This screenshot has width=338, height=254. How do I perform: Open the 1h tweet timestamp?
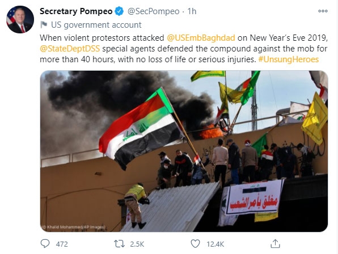[x=192, y=11]
